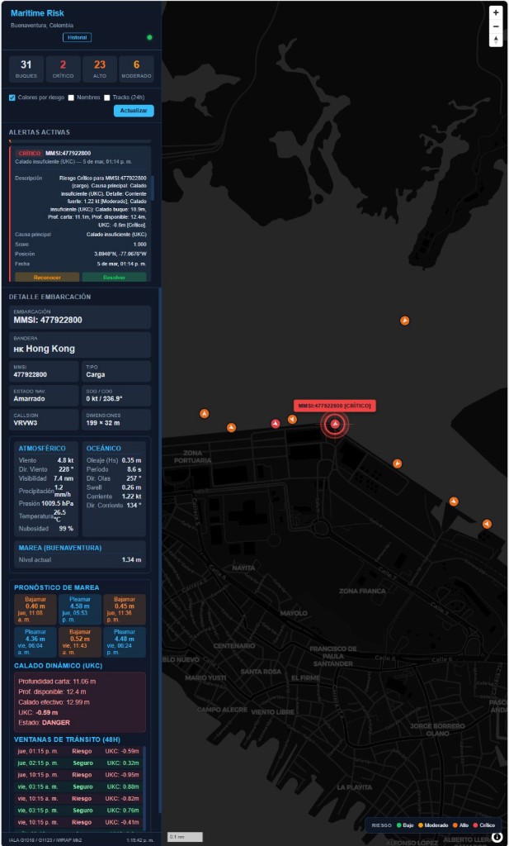Filter by the 6 Moderado counter card
Viewport: 509px width, 846px height.
coord(136,69)
